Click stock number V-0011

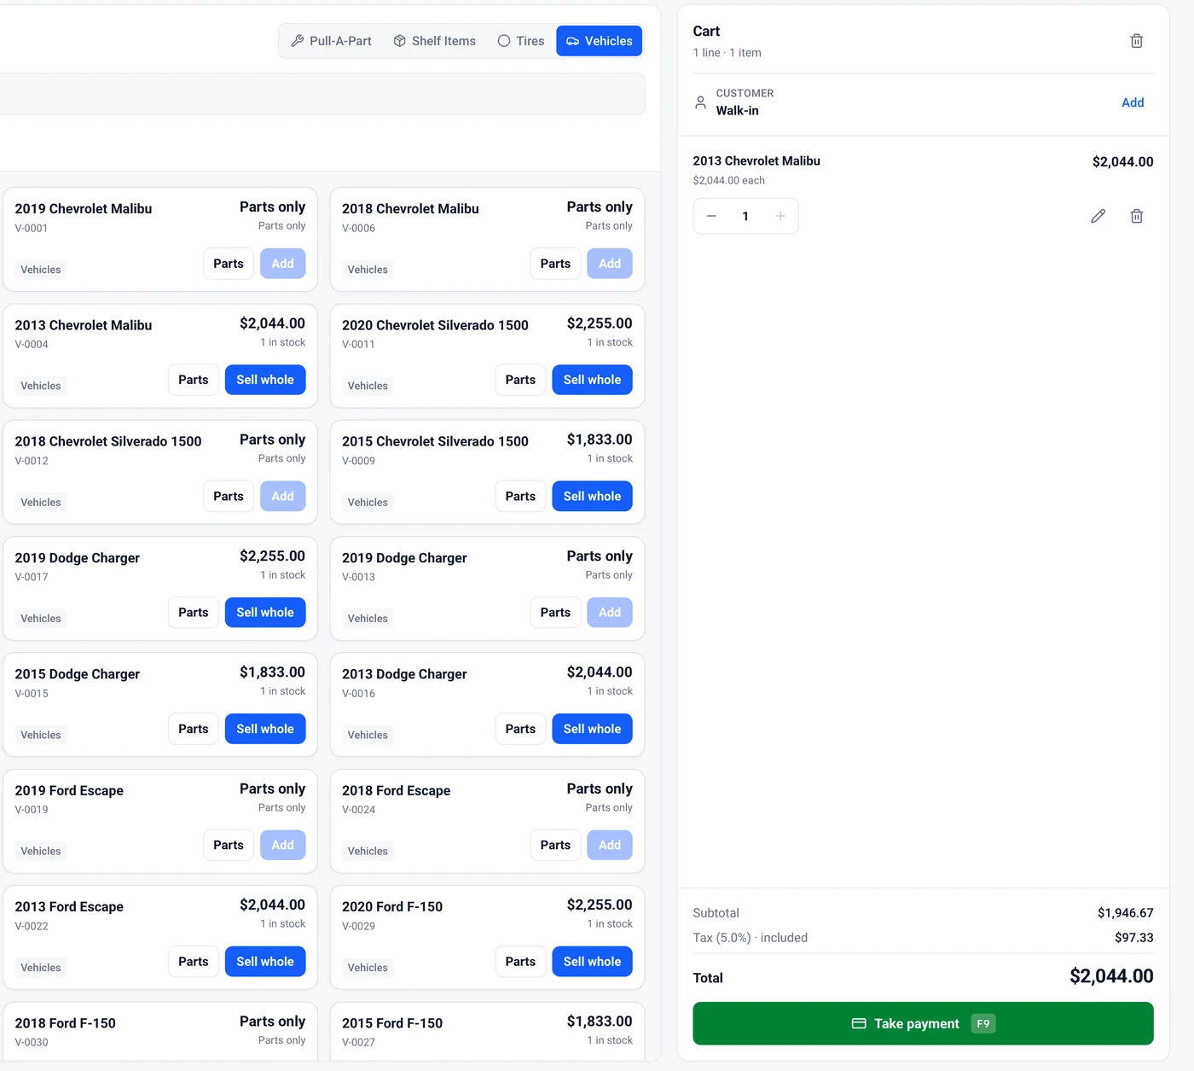click(358, 345)
